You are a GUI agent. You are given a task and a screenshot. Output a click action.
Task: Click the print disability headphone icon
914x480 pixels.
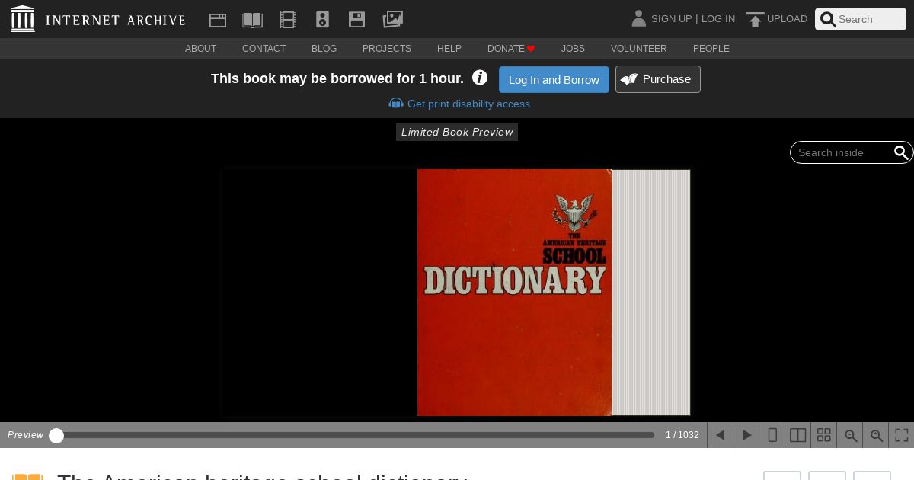point(396,104)
